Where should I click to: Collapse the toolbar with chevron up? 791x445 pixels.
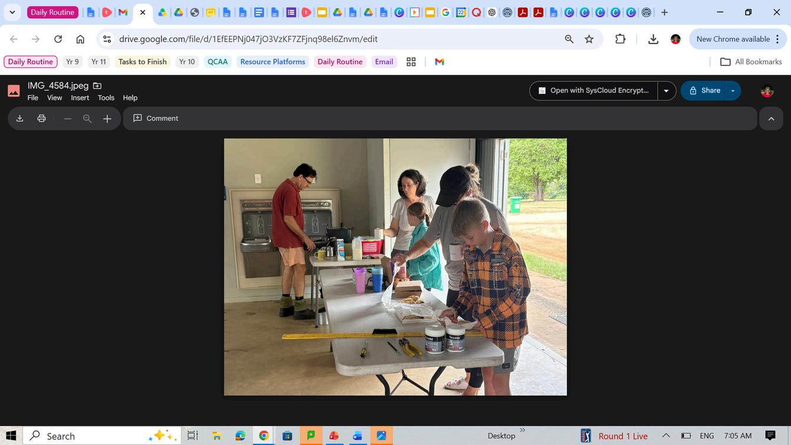(x=771, y=118)
